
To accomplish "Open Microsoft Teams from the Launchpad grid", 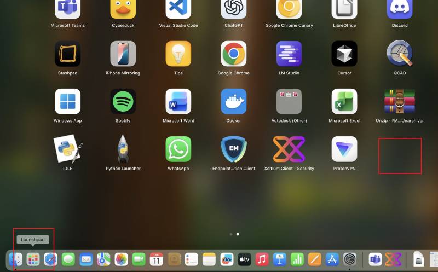I will 67,9.
